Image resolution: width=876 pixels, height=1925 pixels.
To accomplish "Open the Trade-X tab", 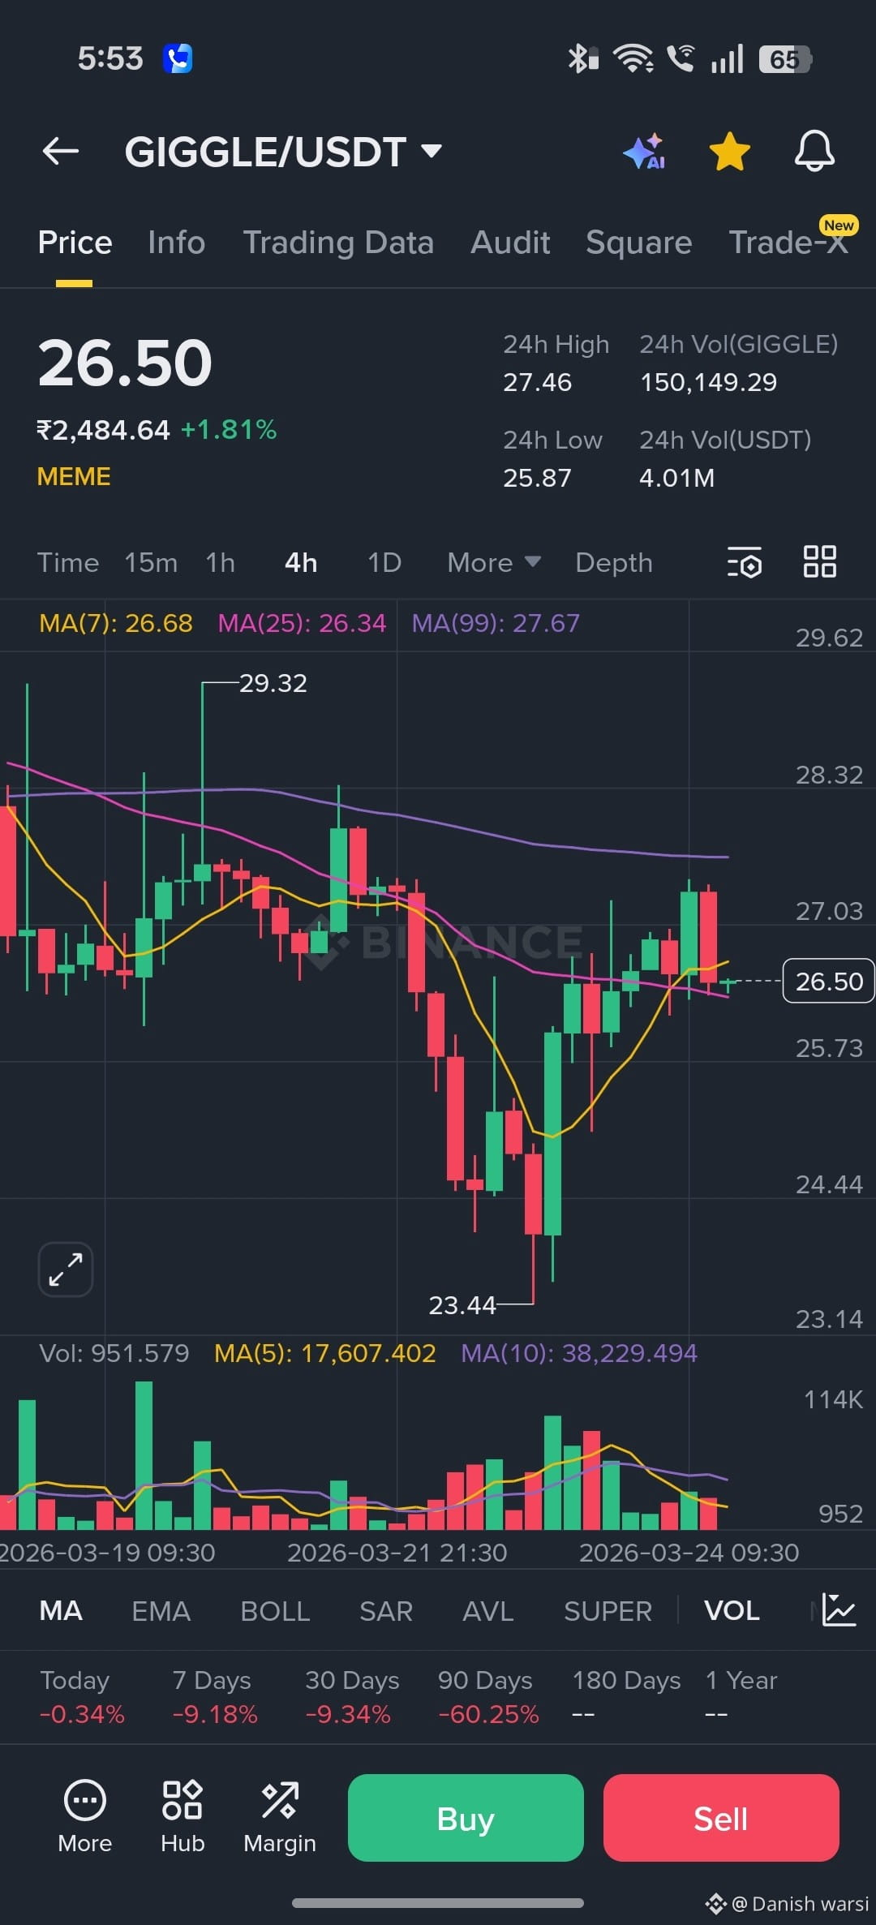I will pos(788,243).
